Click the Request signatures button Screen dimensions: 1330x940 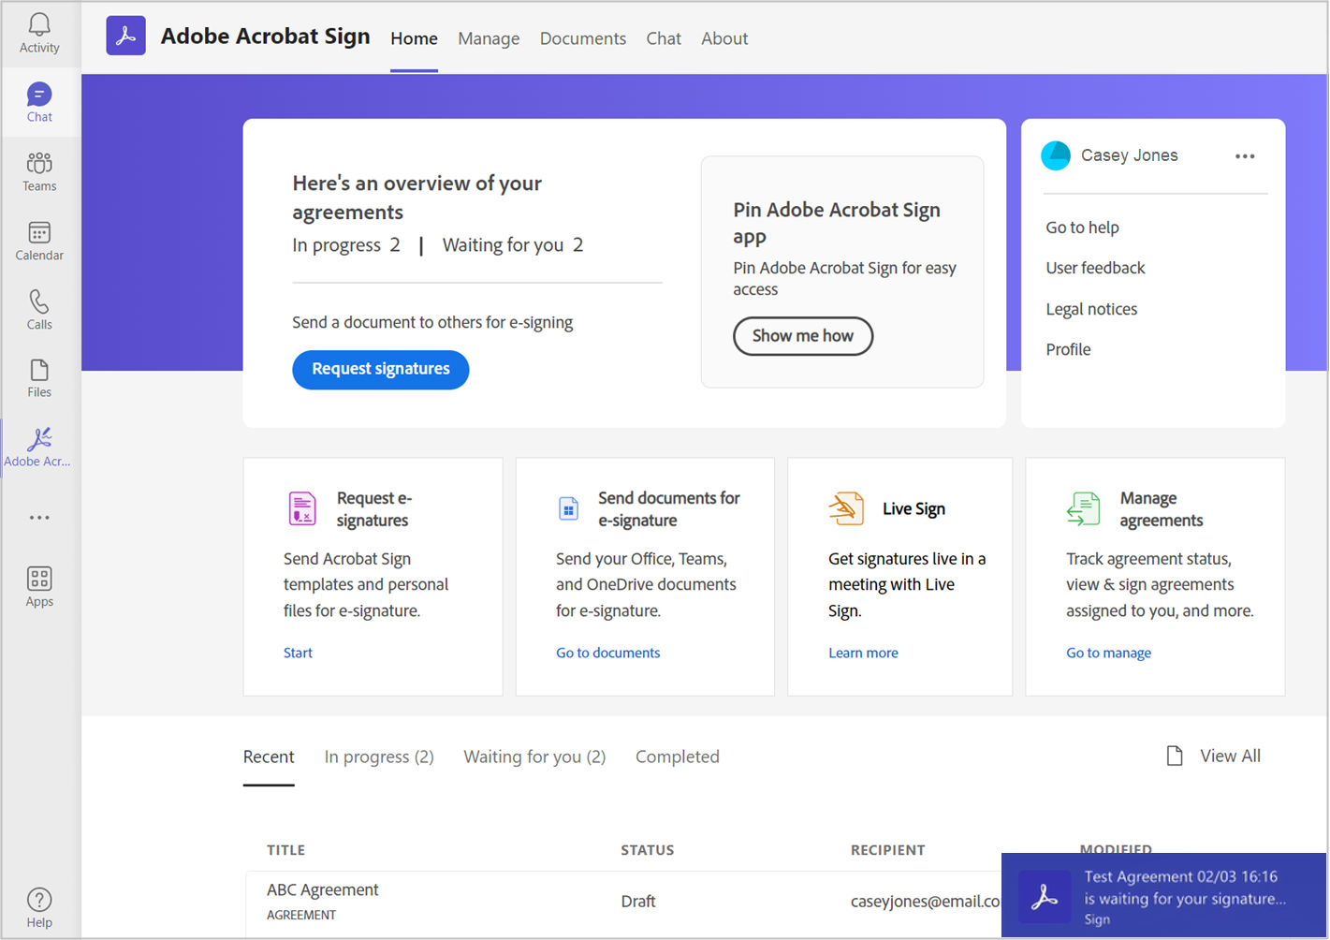[x=381, y=370]
